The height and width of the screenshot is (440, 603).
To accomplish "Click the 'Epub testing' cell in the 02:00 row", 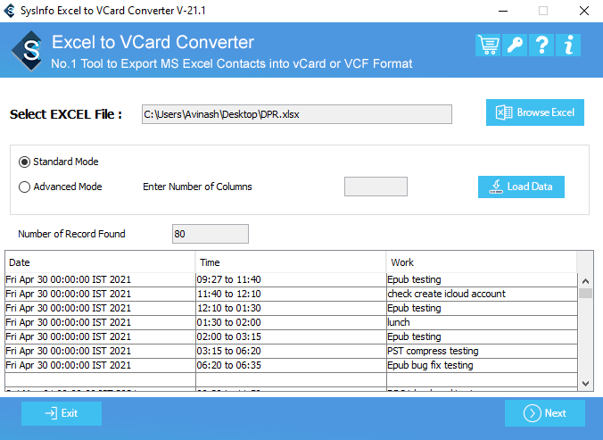I will (x=482, y=336).
